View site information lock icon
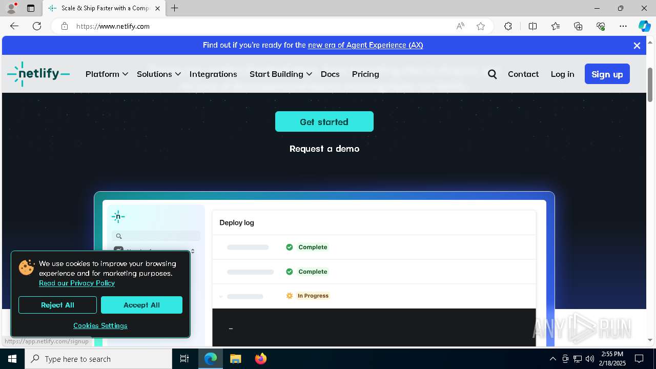656x369 pixels. click(65, 26)
